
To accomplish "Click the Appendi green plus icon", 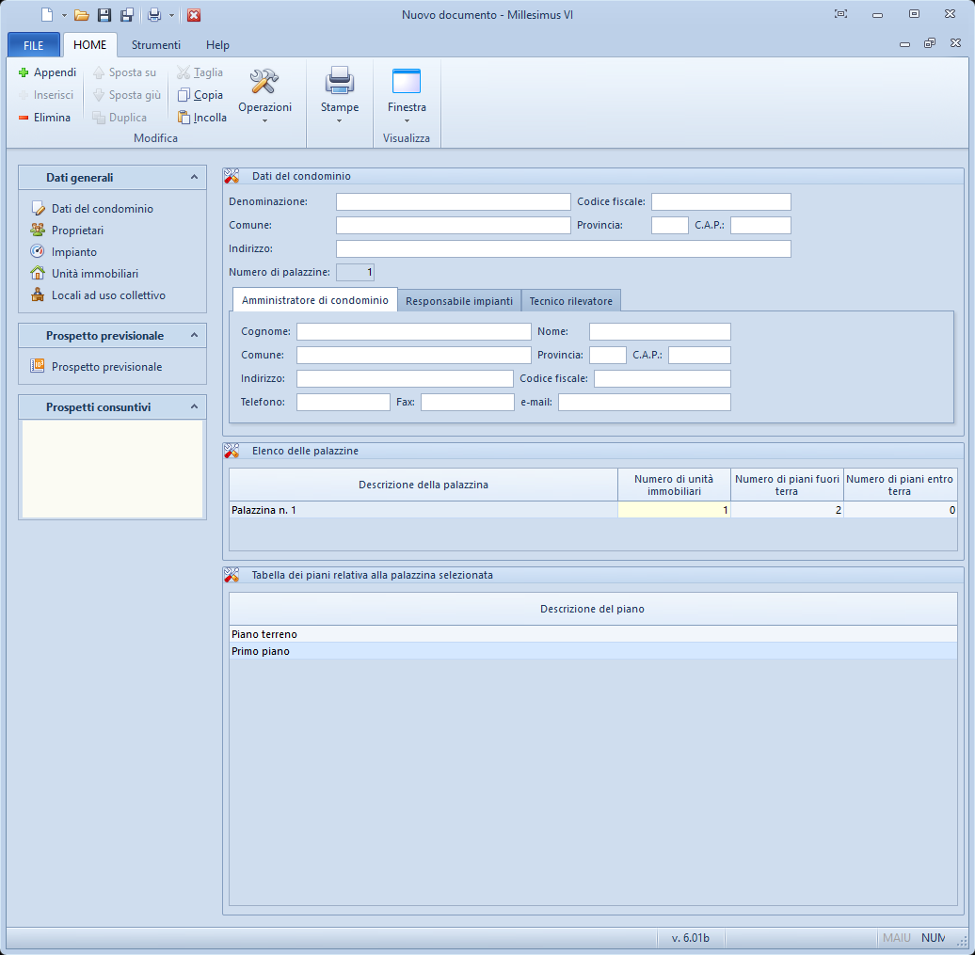I will click(24, 72).
